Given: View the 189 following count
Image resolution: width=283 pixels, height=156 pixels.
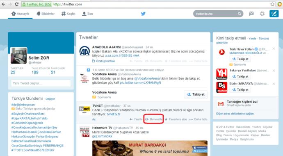Looking at the screenshot, I should point(35,72).
